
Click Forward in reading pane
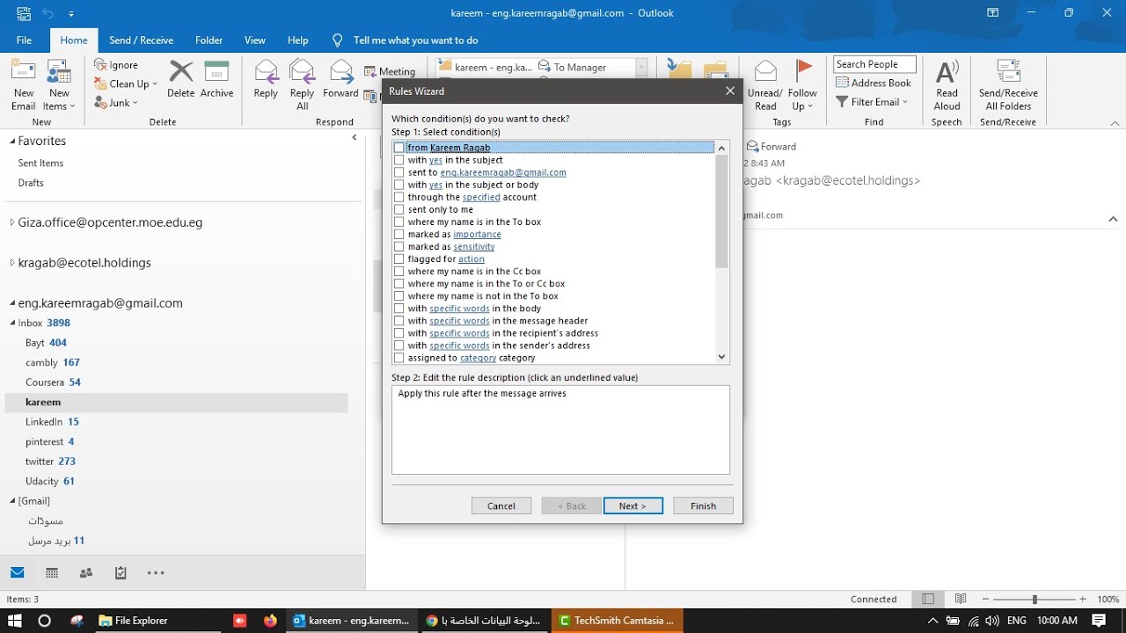pos(771,147)
